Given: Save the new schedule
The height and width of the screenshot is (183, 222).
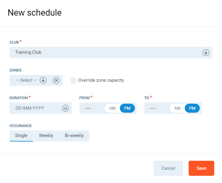Looking at the screenshot, I should click(x=201, y=168).
